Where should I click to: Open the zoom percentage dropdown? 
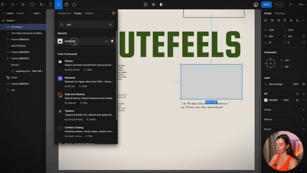pyautogui.click(x=302, y=4)
